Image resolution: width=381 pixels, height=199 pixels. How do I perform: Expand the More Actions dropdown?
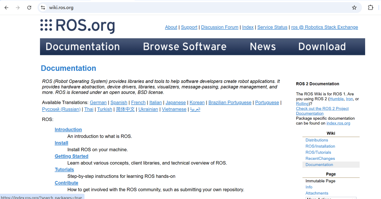[331, 198]
